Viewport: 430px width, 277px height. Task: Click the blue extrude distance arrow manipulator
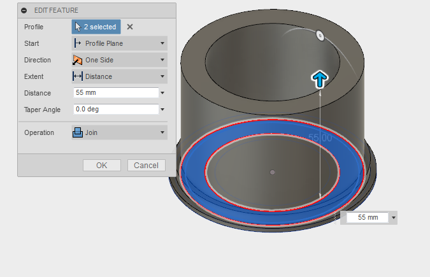click(320, 79)
